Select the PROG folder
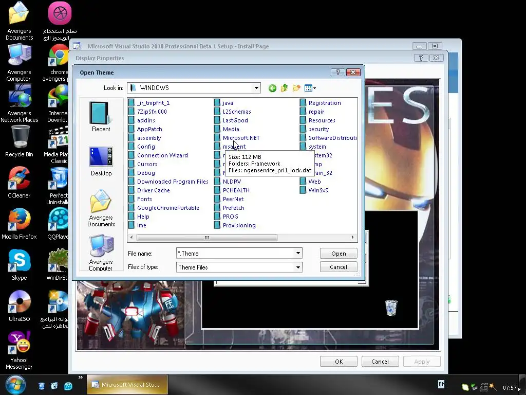The image size is (526, 395). click(x=227, y=217)
